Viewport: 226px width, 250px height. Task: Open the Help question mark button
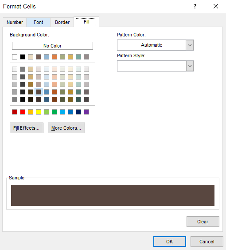pyautogui.click(x=195, y=6)
